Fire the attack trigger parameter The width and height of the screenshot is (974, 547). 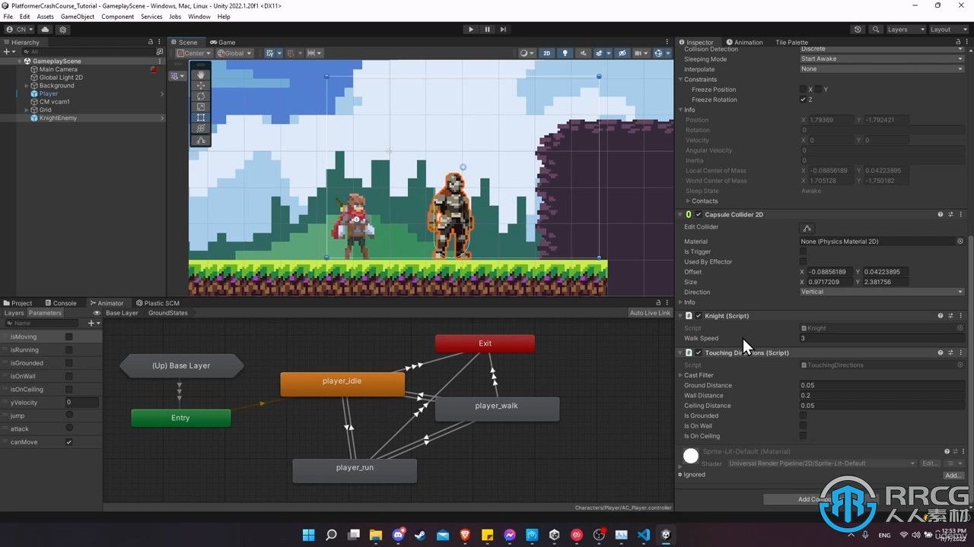pyautogui.click(x=69, y=428)
